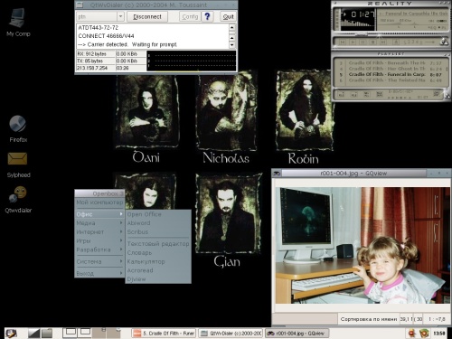Stop playback in the Reality player
452x339 pixels.
pyautogui.click(x=373, y=42)
